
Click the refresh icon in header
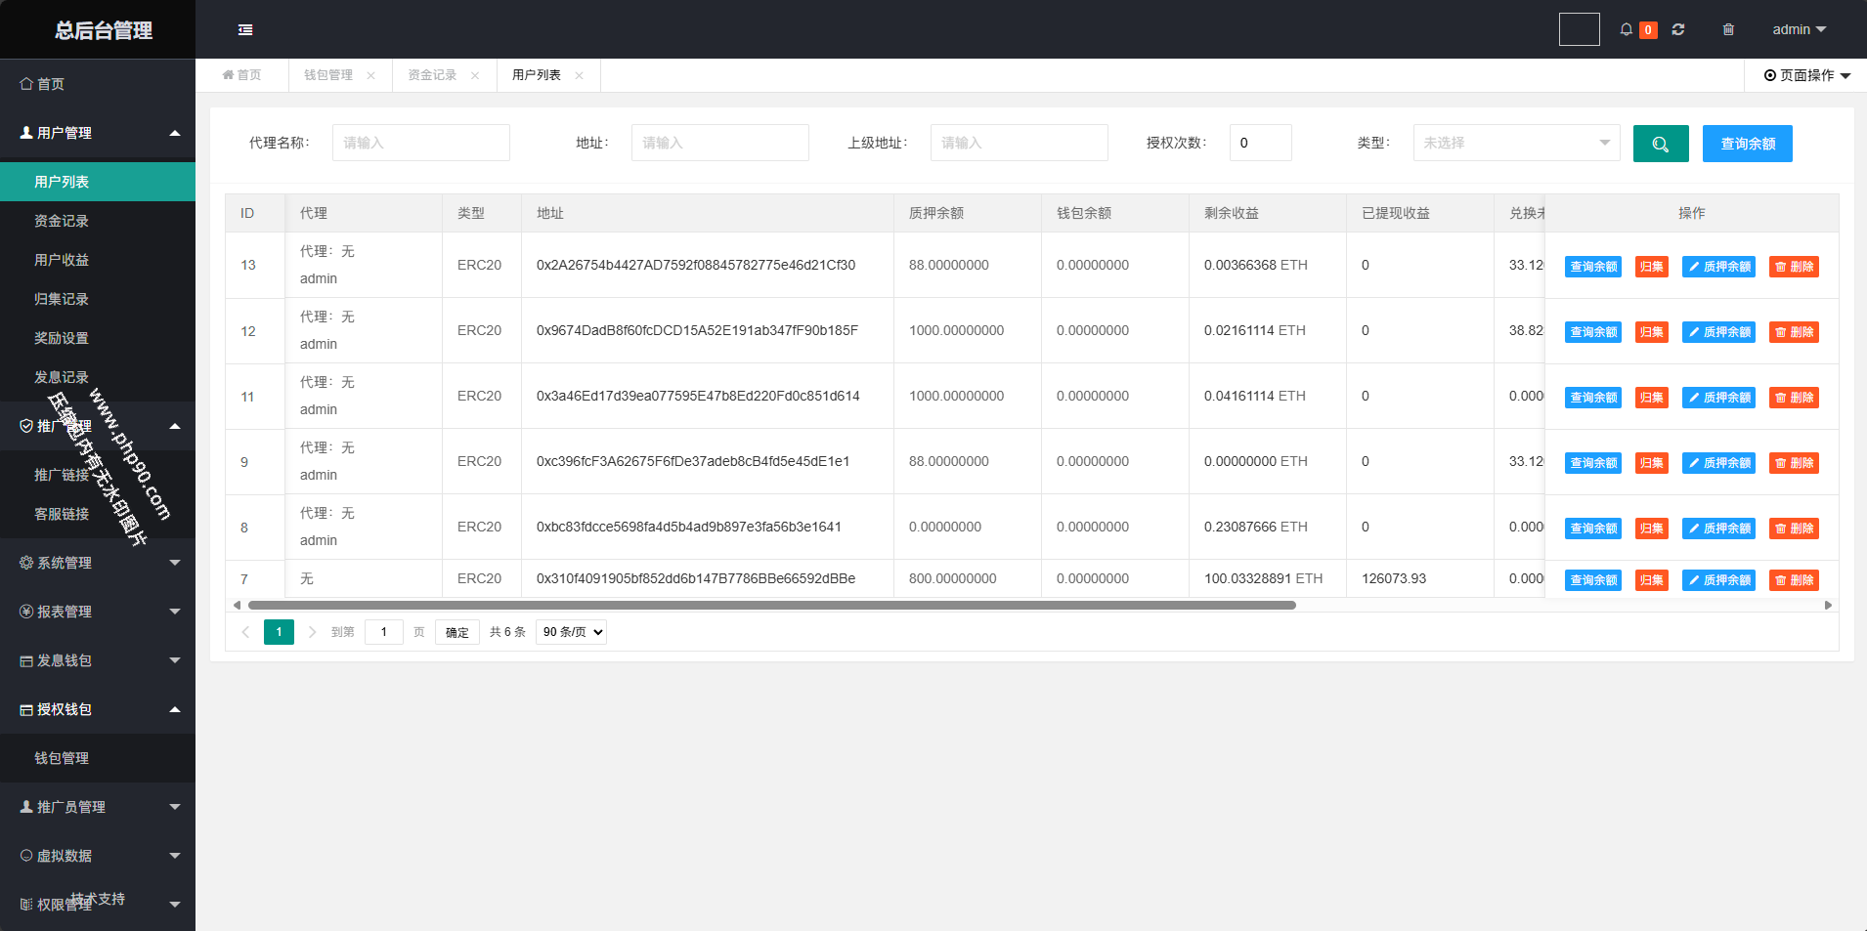[x=1678, y=29]
